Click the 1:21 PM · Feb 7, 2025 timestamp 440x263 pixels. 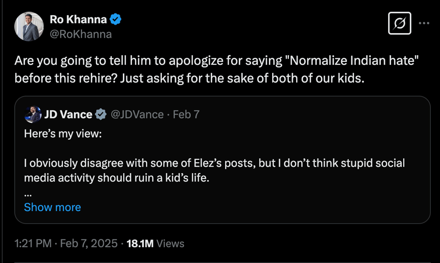click(66, 244)
